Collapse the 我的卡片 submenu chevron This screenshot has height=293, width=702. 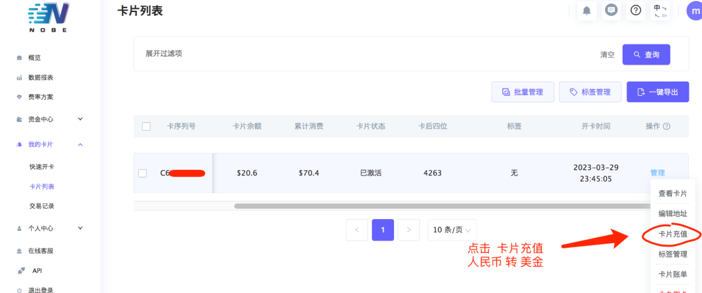point(80,145)
